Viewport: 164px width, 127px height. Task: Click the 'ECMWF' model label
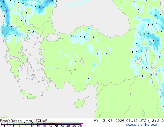[x=42, y=121]
